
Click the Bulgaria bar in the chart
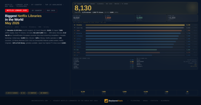coord(133,33)
